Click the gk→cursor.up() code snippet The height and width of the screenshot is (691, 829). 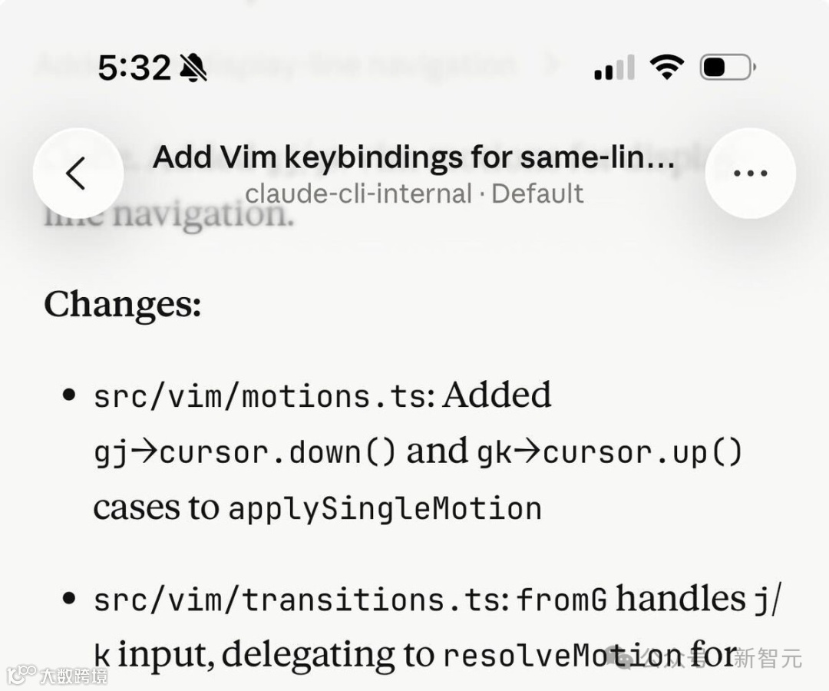(x=610, y=453)
